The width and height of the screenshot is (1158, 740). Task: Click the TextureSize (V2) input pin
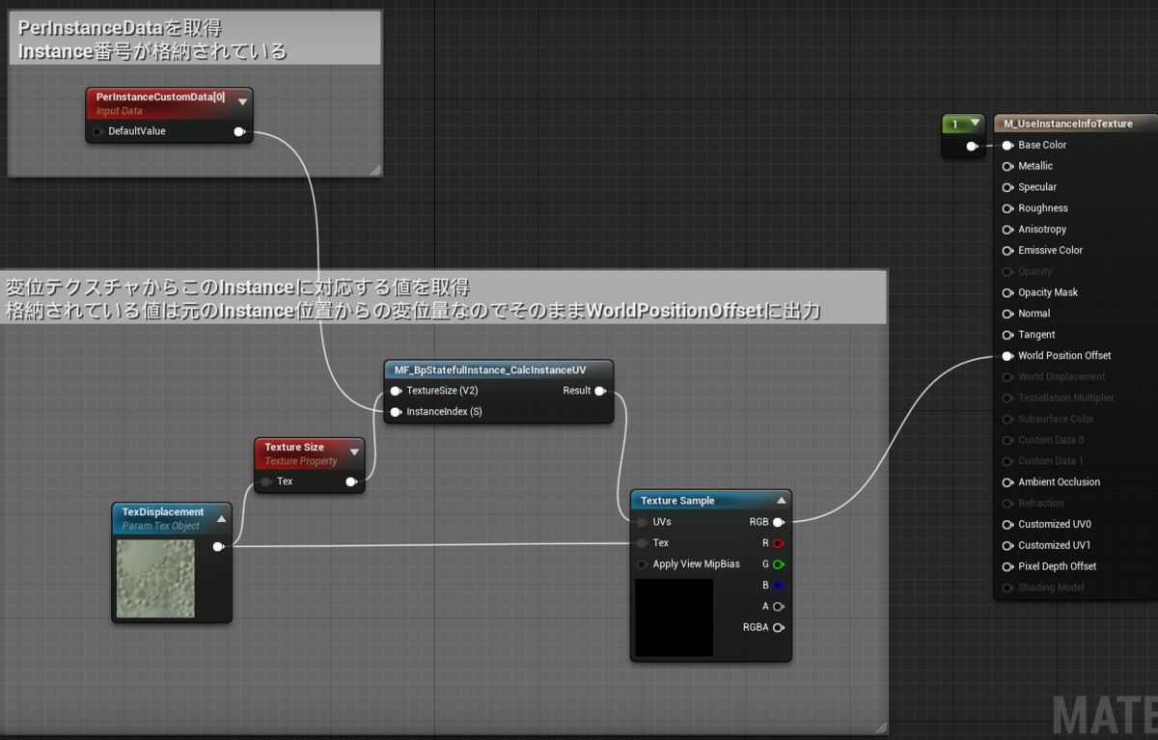396,391
